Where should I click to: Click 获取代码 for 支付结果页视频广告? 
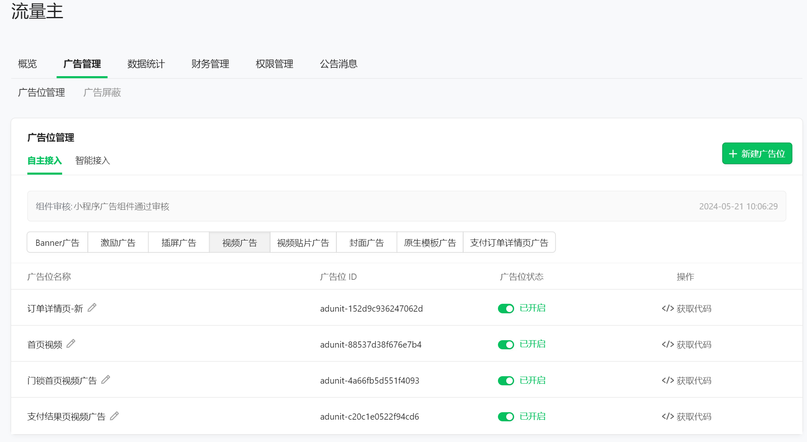pyautogui.click(x=686, y=416)
